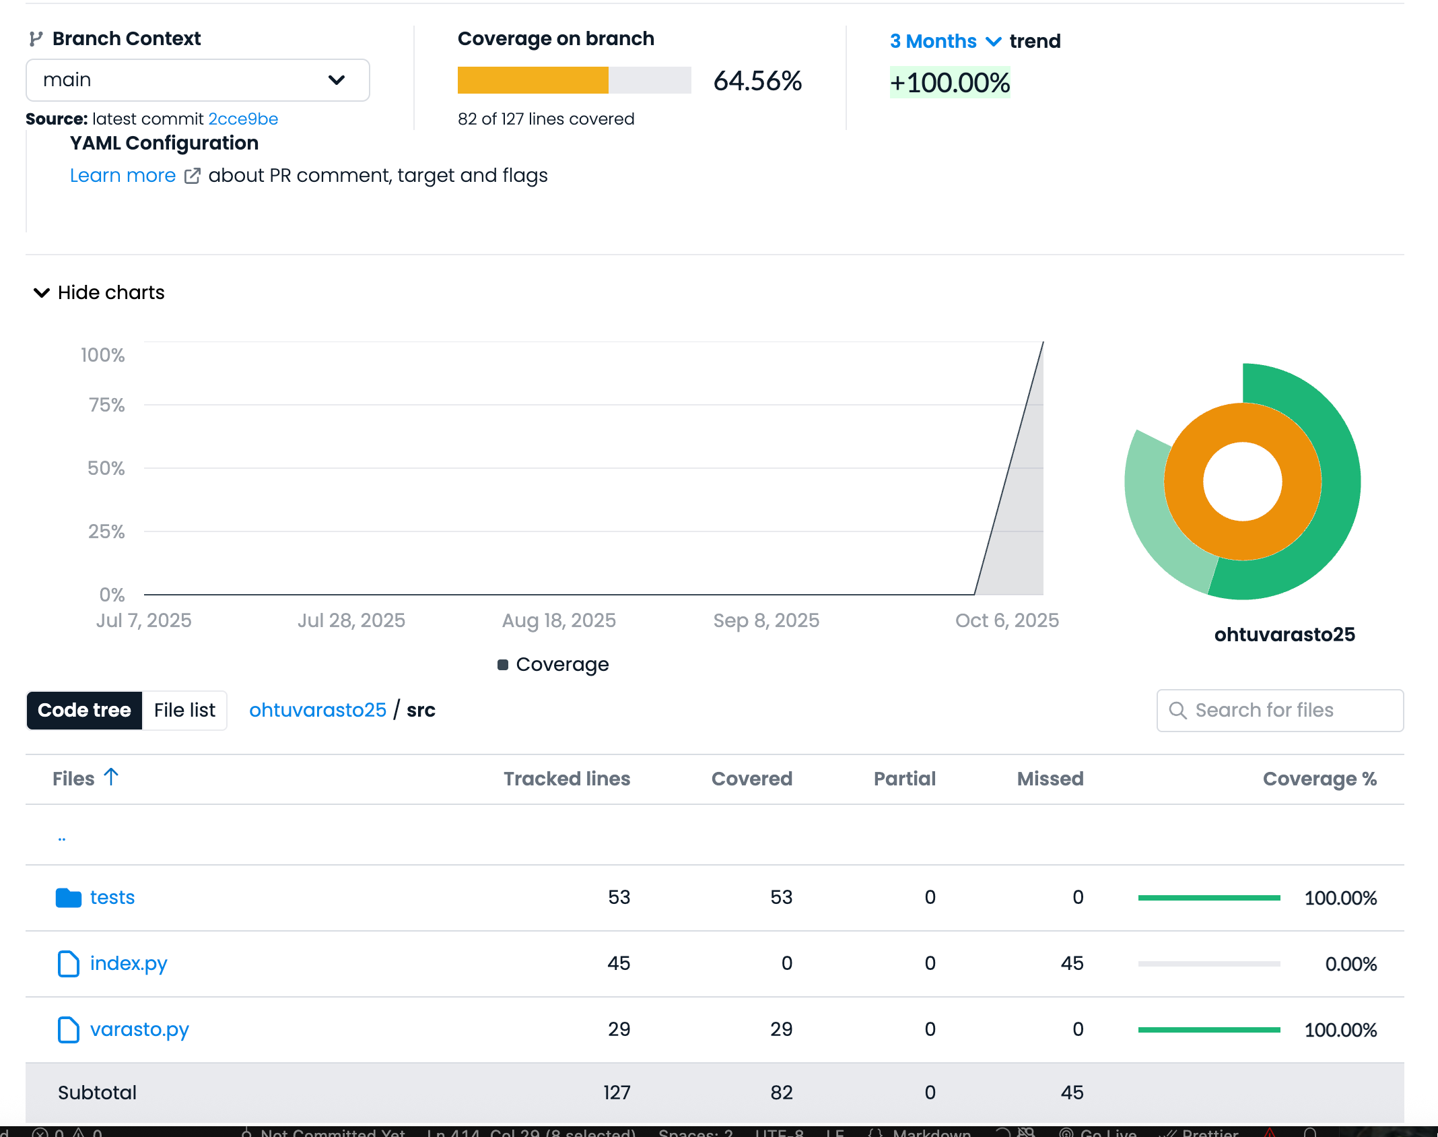Switch to Code tree view
1438x1137 pixels.
[84, 711]
